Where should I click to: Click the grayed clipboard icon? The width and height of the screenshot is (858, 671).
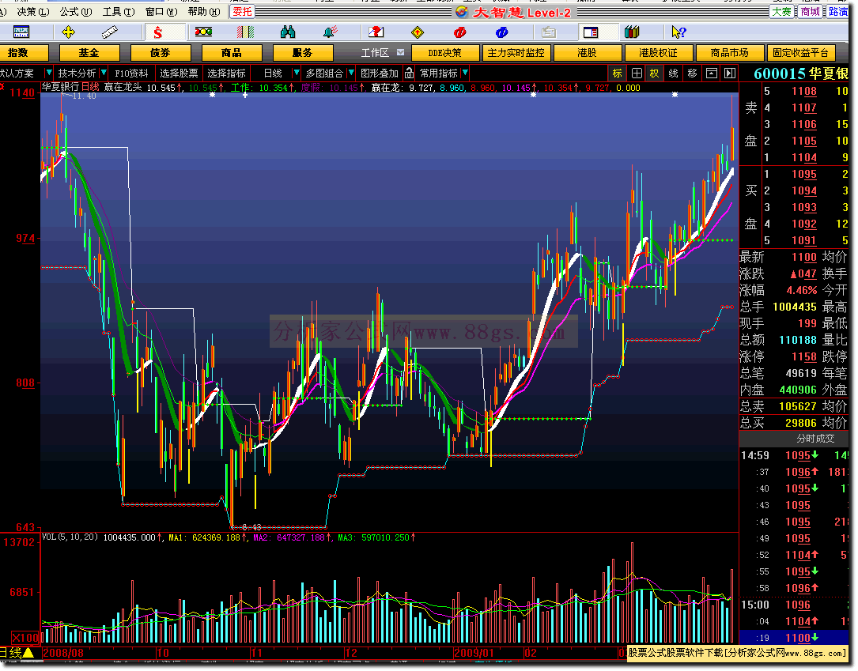549,32
